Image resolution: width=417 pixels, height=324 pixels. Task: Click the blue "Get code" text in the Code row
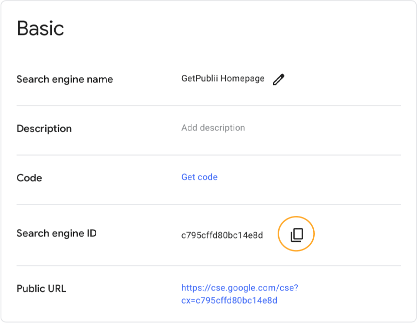coord(199,177)
